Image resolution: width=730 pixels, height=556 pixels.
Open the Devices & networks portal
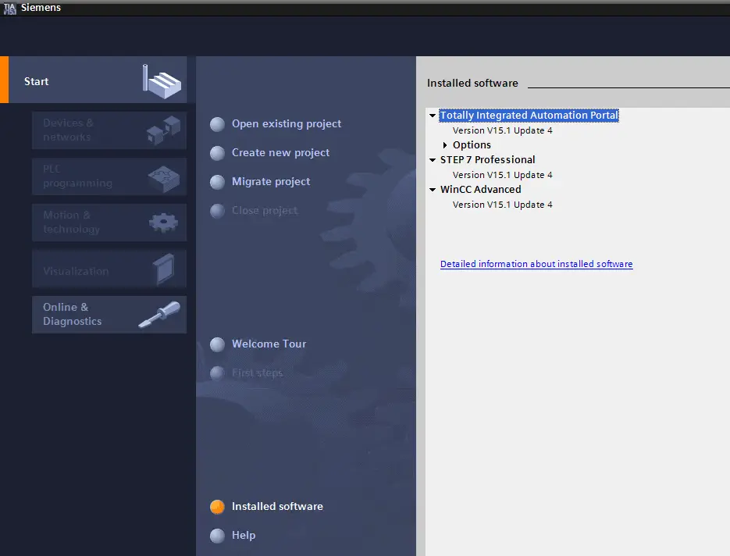(109, 130)
